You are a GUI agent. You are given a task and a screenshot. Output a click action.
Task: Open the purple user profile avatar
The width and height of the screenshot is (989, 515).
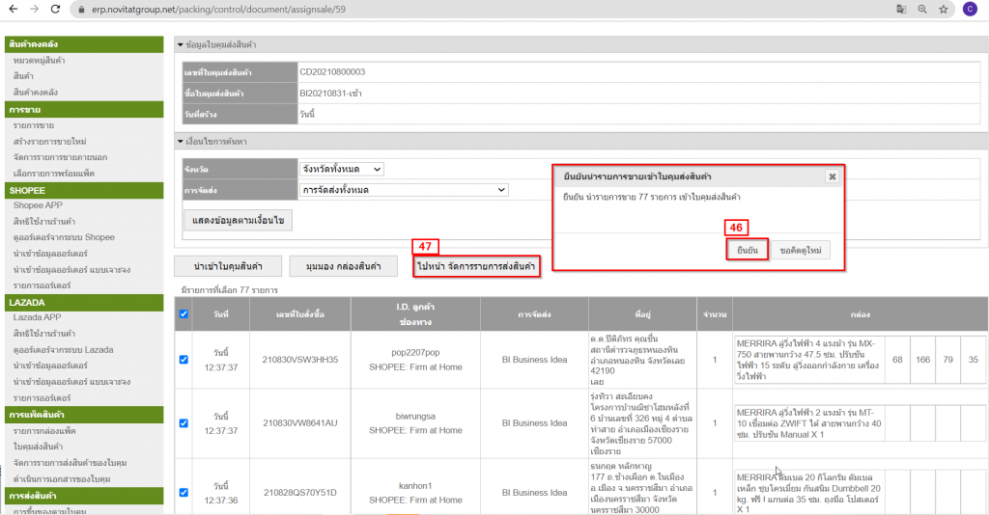click(x=969, y=9)
